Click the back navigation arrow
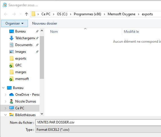This screenshot has width=161, height=137. 6,14
